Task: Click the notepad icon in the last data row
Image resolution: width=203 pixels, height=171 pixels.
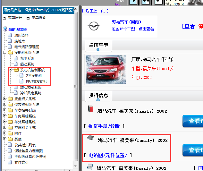Action: (x=90, y=166)
